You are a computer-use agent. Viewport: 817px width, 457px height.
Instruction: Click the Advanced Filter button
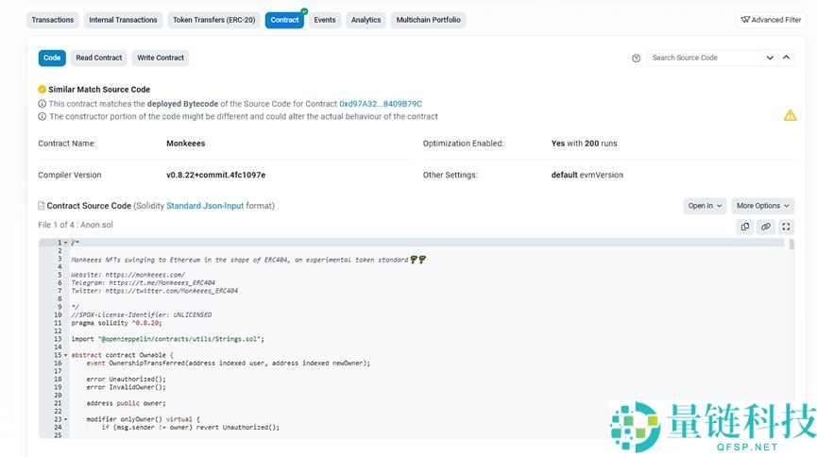pos(771,20)
